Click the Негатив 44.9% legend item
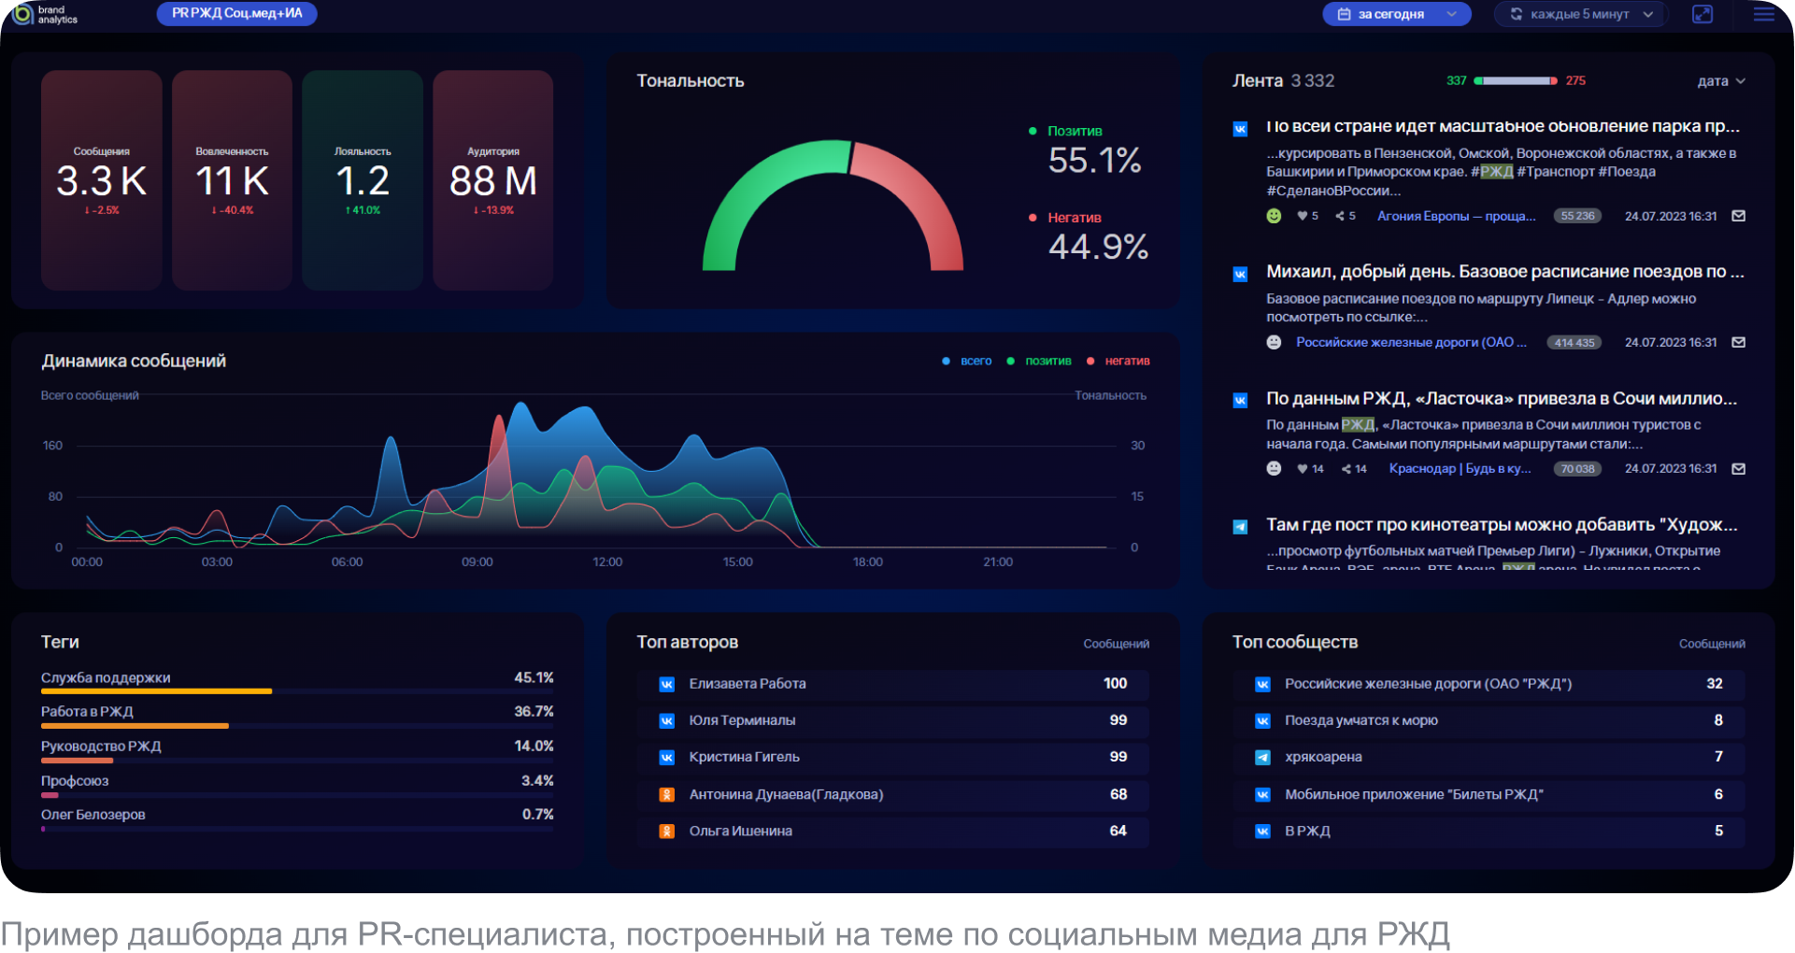Image resolution: width=1795 pixels, height=953 pixels. 1089,236
